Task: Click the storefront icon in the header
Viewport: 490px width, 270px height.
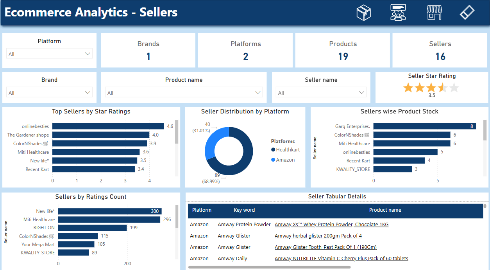Action: (434, 12)
